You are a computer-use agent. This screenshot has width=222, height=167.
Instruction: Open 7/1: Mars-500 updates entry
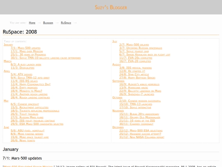tap(25, 48)
